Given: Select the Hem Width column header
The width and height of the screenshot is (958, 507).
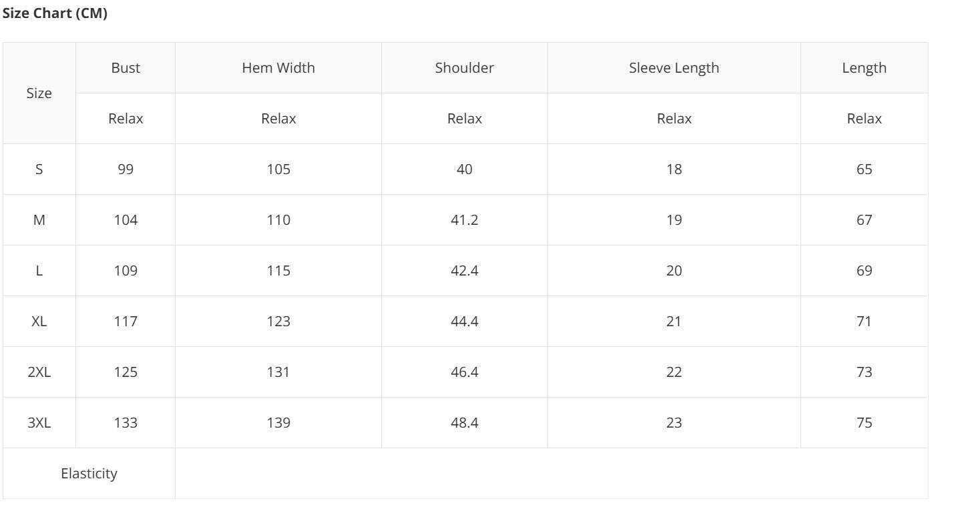Looking at the screenshot, I should point(278,68).
